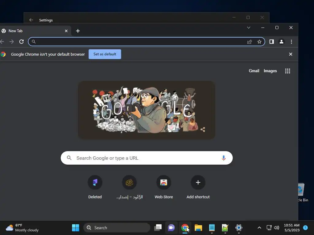Open Chrome's three-dot menu

click(291, 42)
